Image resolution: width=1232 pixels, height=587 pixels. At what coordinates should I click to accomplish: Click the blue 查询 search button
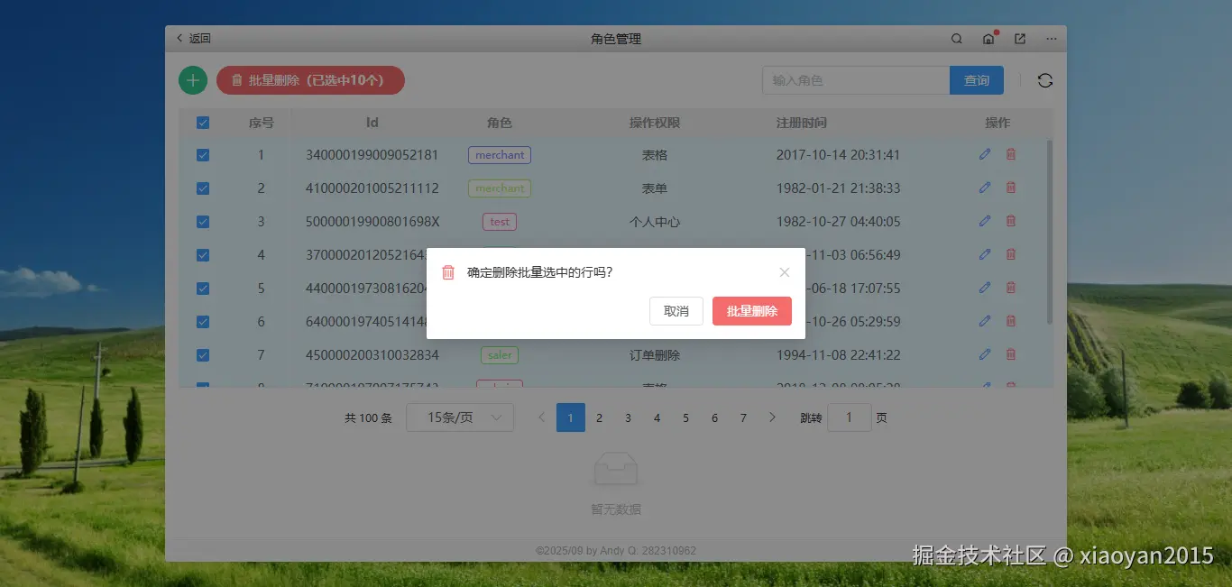977,79
